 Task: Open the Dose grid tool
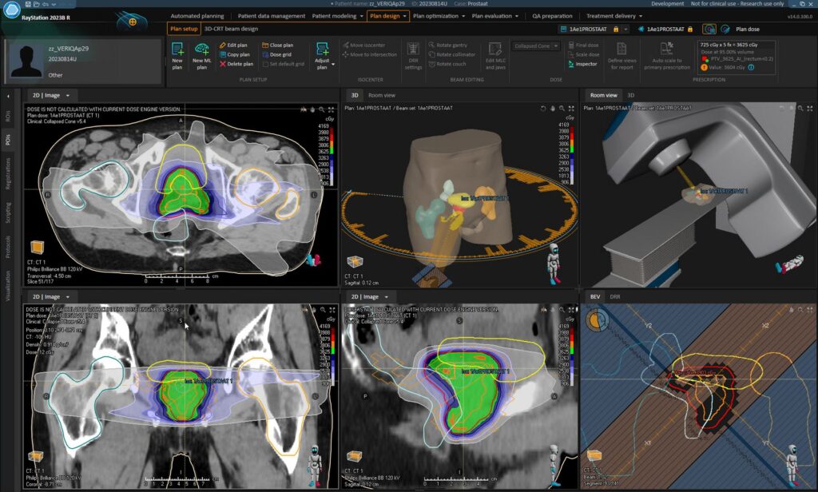282,54
